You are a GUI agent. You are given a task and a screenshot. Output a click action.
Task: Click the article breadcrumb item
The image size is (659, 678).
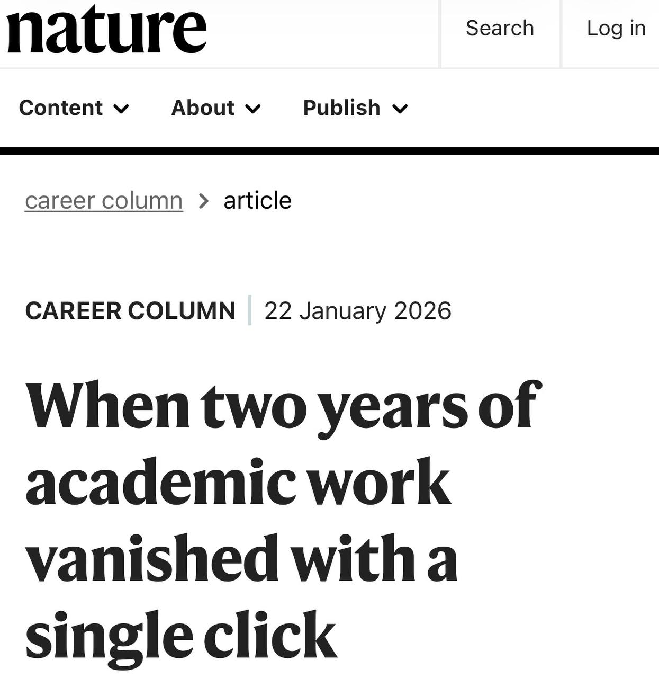point(257,201)
